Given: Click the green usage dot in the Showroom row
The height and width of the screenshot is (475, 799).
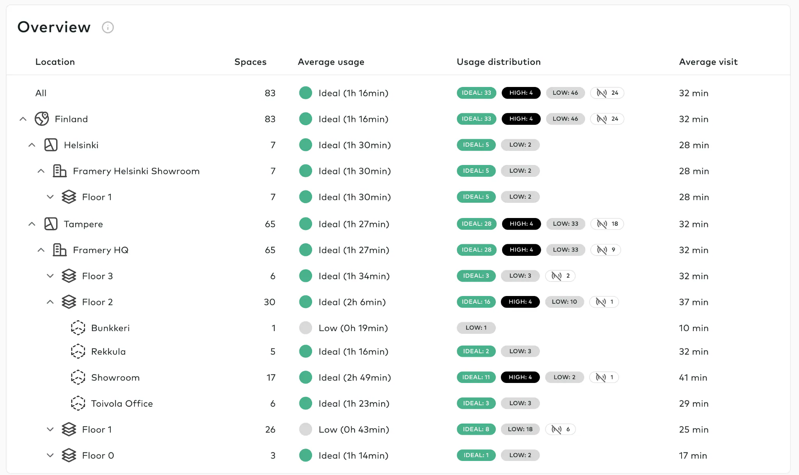Looking at the screenshot, I should 305,378.
